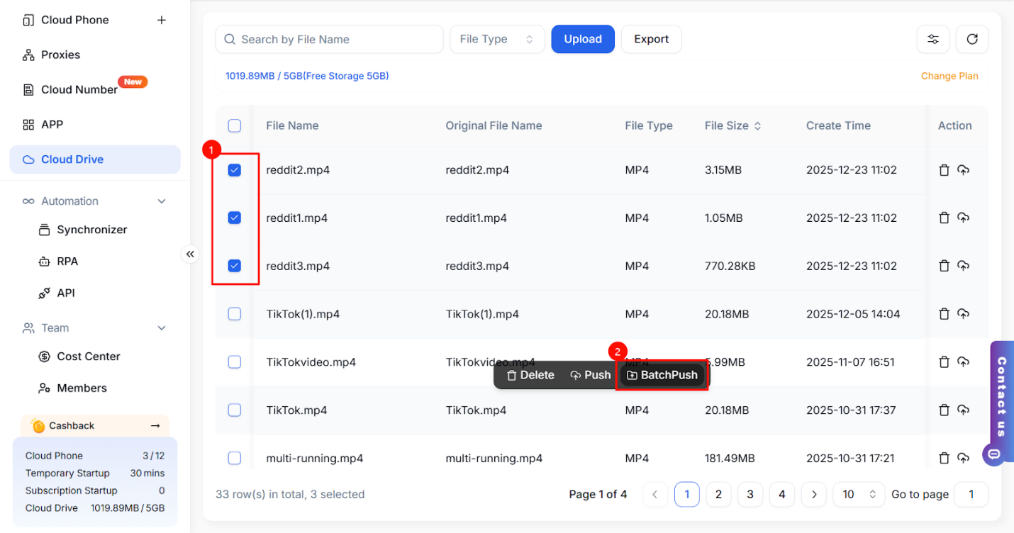Click the push icon for the reddit3.mp4 row
This screenshot has height=533, width=1014.
963,266
